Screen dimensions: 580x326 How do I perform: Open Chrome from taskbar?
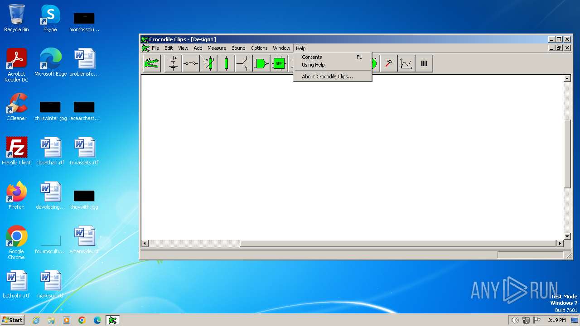82,320
